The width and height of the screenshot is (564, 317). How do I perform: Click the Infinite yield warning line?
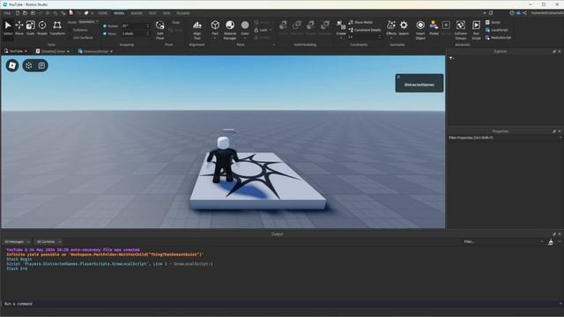(105, 254)
